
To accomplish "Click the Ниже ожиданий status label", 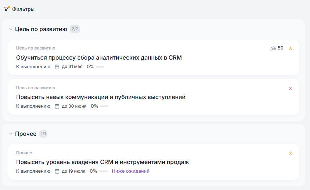I will [130, 171].
